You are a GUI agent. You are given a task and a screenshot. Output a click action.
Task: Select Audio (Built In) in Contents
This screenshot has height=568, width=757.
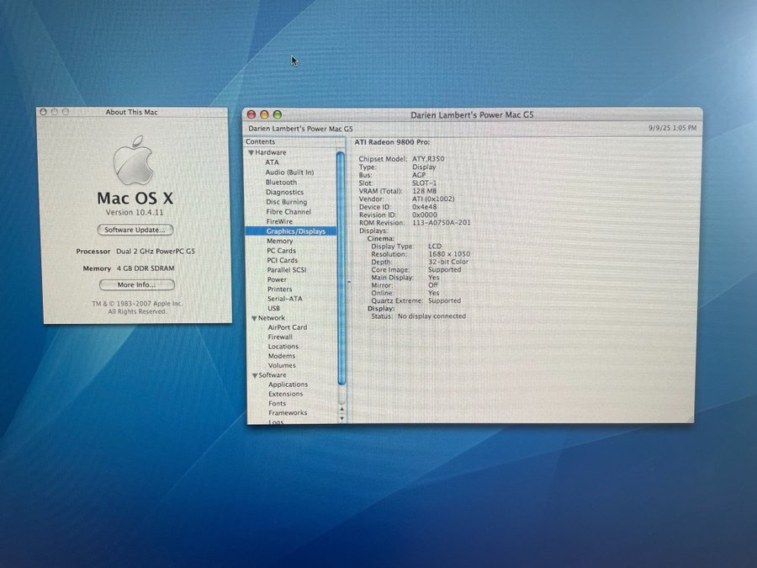coord(289,173)
